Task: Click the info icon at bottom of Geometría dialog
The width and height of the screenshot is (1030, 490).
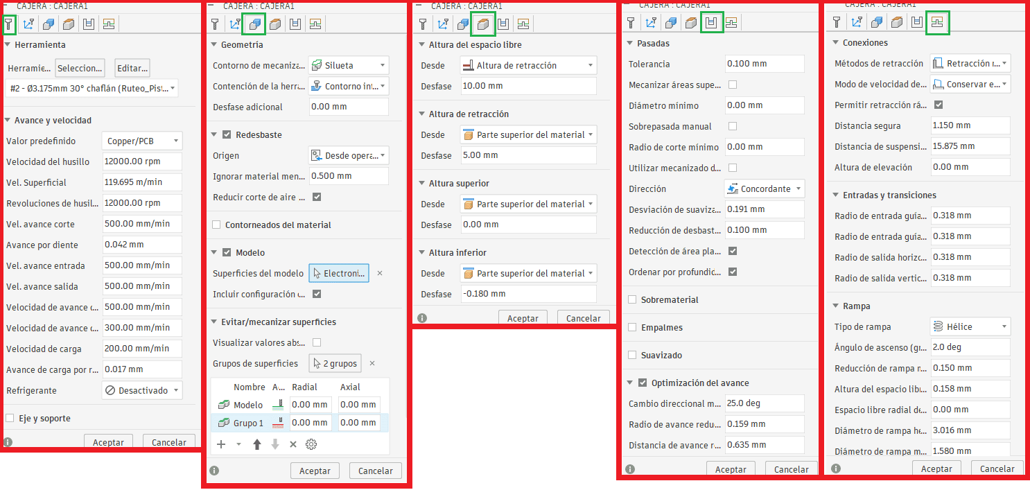Action: pos(213,470)
